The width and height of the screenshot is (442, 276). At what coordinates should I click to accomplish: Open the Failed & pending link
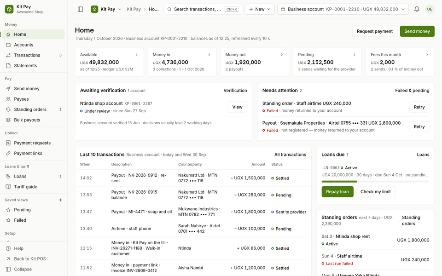click(x=412, y=91)
